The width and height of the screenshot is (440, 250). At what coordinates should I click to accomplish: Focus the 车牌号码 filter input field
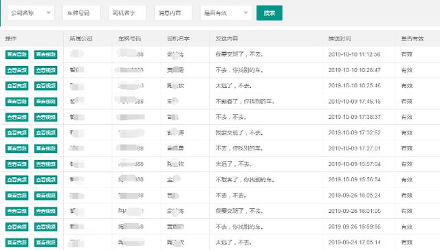click(x=82, y=13)
